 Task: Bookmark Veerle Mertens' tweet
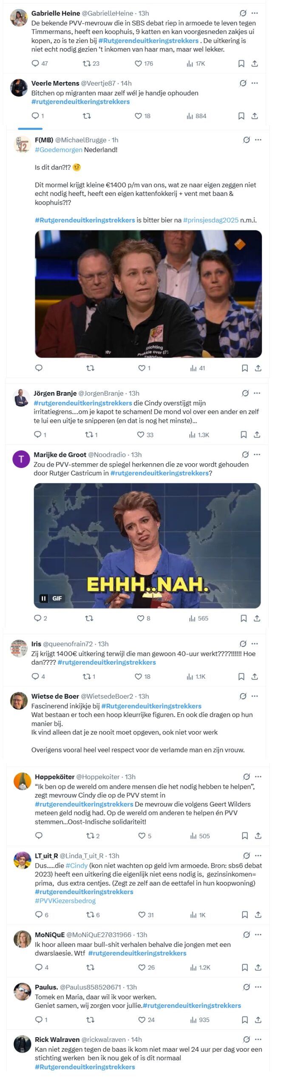(241, 116)
